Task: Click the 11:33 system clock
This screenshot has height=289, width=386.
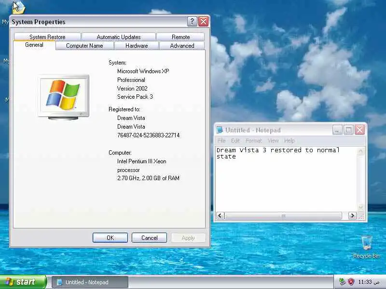Action: click(x=369, y=282)
